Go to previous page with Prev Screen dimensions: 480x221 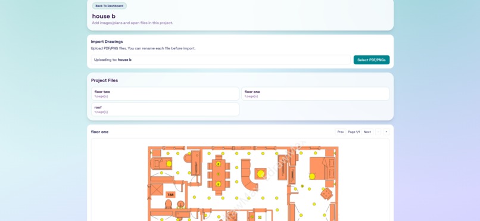pos(341,132)
